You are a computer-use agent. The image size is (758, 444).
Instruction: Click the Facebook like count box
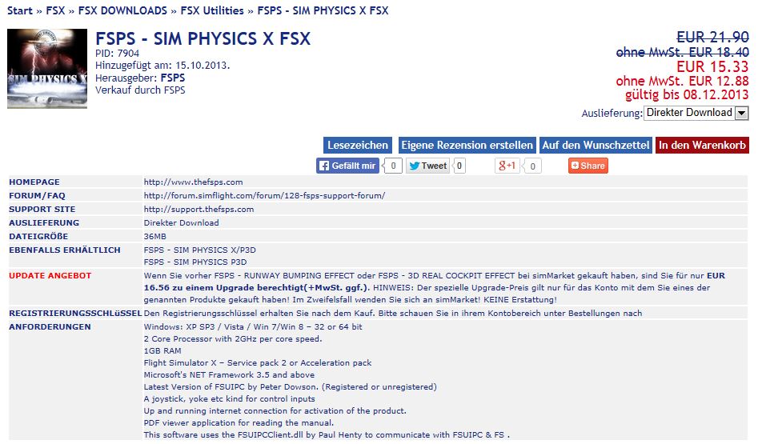coord(393,166)
